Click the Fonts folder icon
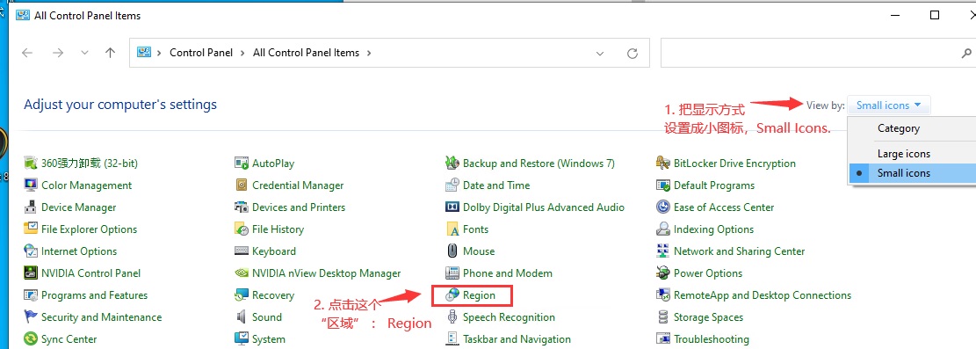This screenshot has width=976, height=349. (452, 229)
